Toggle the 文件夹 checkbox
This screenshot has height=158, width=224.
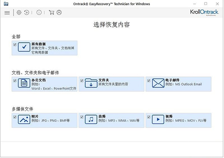pos(82,80)
